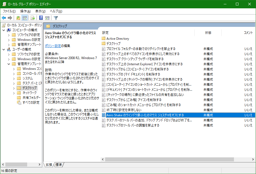Click the list scrollbar left arrow

[103, 159]
